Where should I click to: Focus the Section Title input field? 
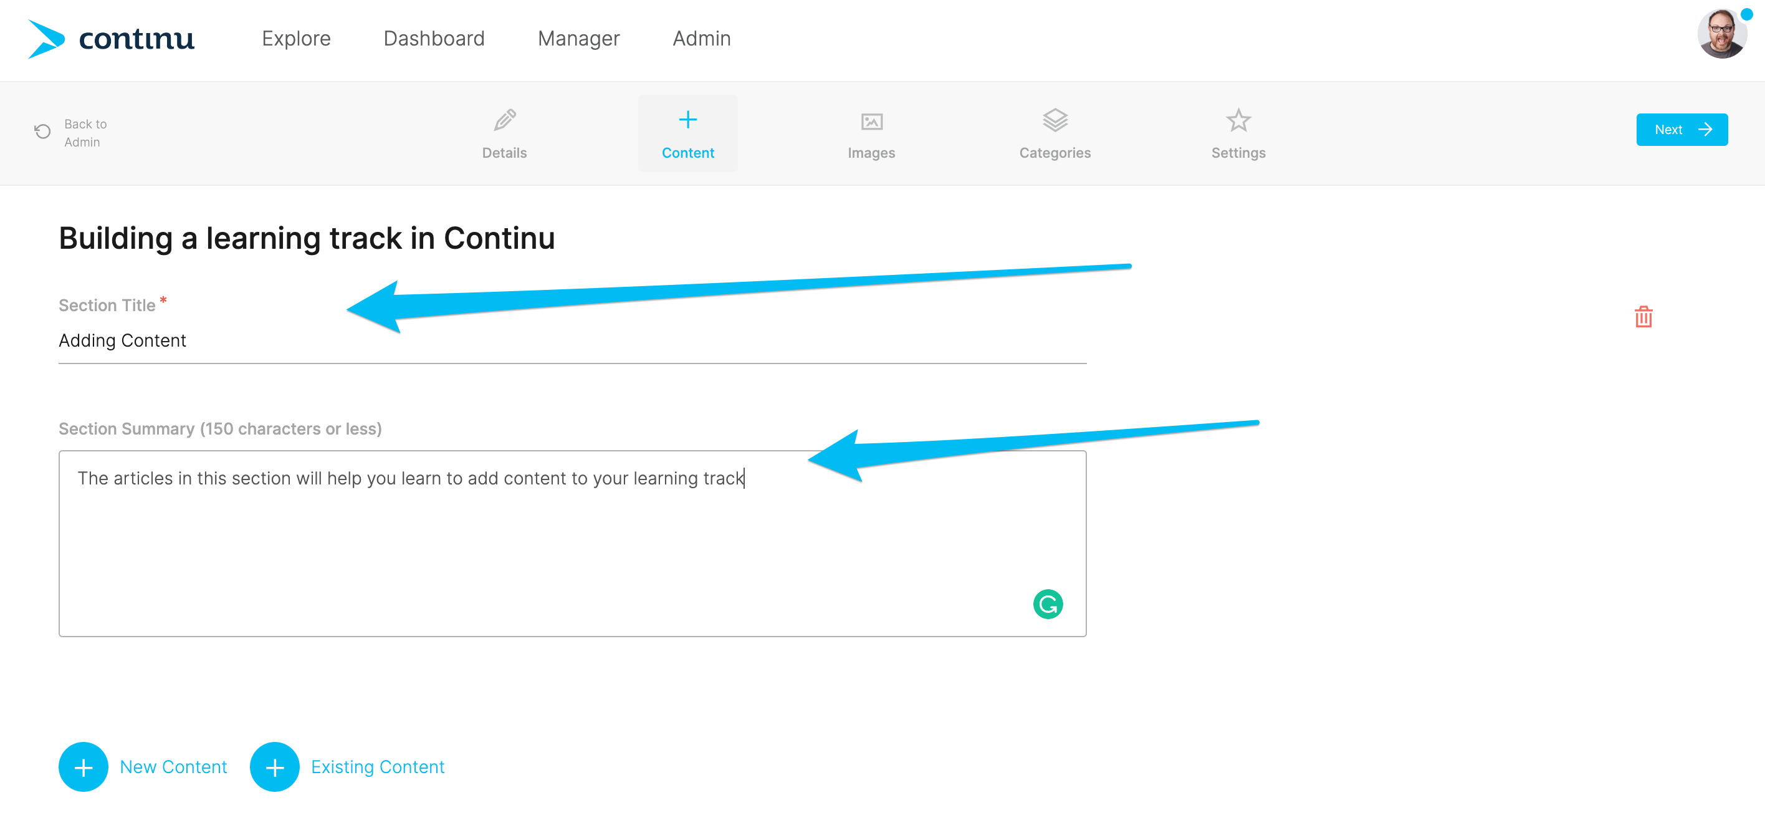tap(572, 340)
